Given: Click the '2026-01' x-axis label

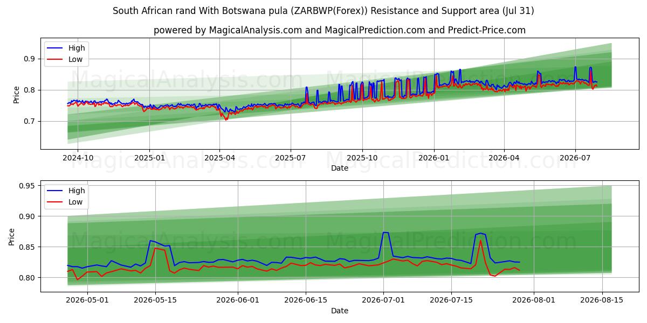Looking at the screenshot, I should pos(434,158).
